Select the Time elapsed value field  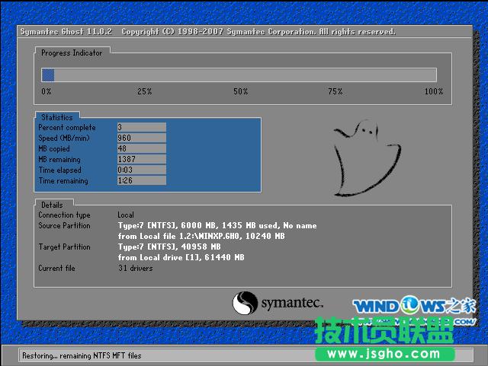click(141, 170)
